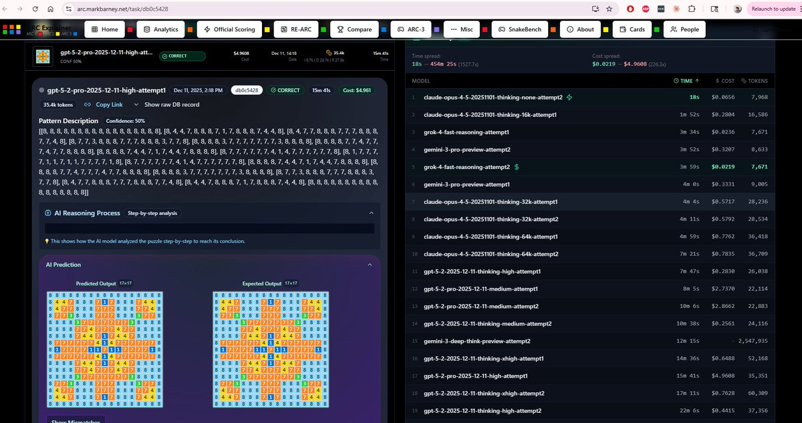This screenshot has width=802, height=423.
Task: Sort table by the TIME column header
Action: (686, 80)
